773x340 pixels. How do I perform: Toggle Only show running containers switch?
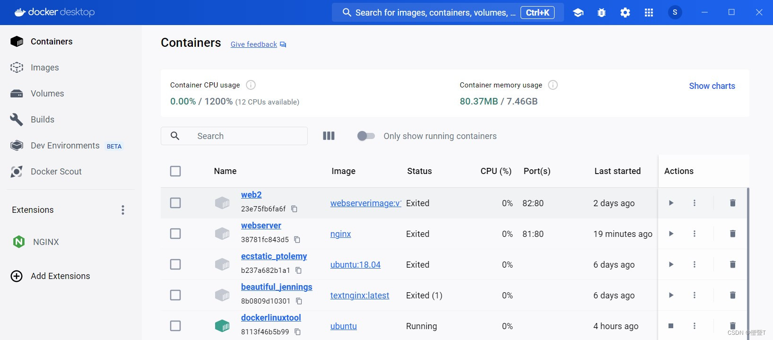coord(366,136)
